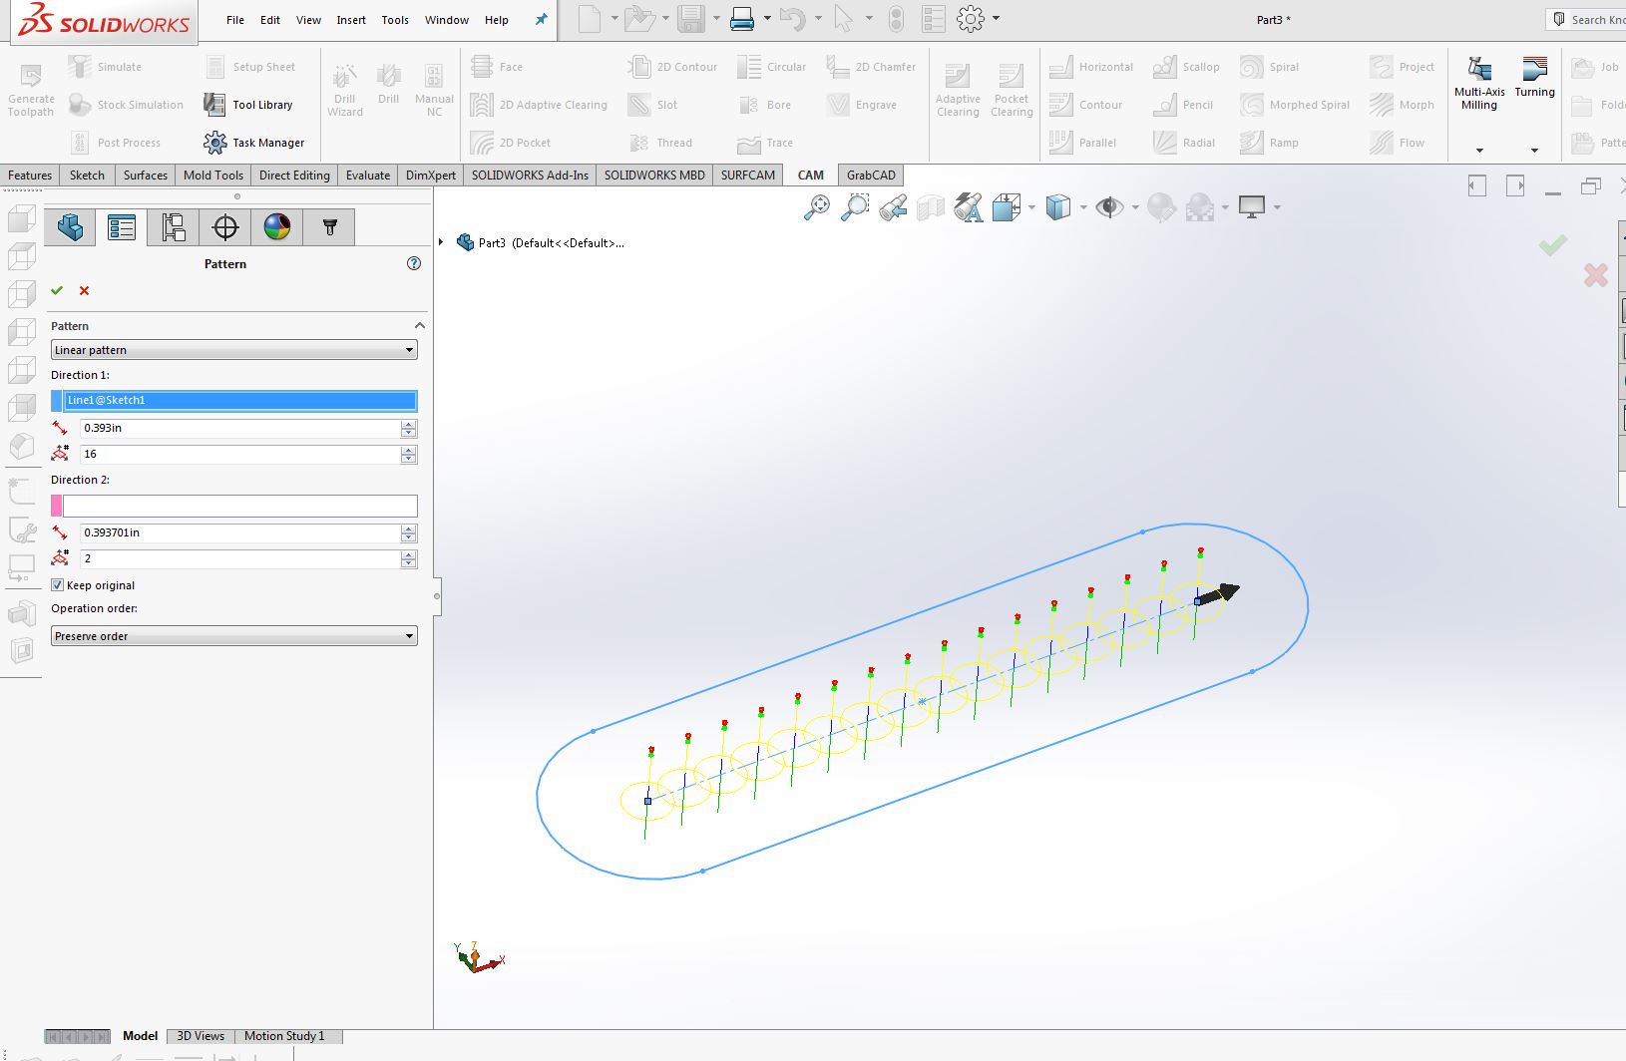Open the Options gear icon
Screen dimensions: 1626x1061
(970, 19)
